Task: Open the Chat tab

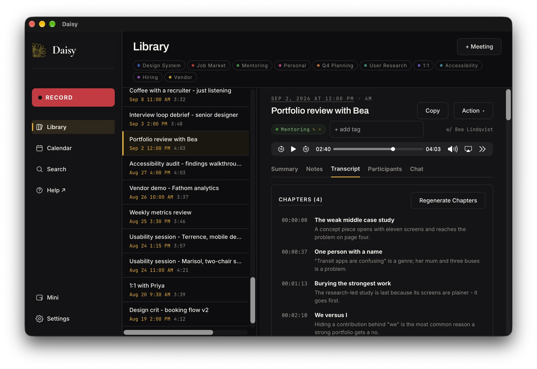Action: tap(416, 169)
